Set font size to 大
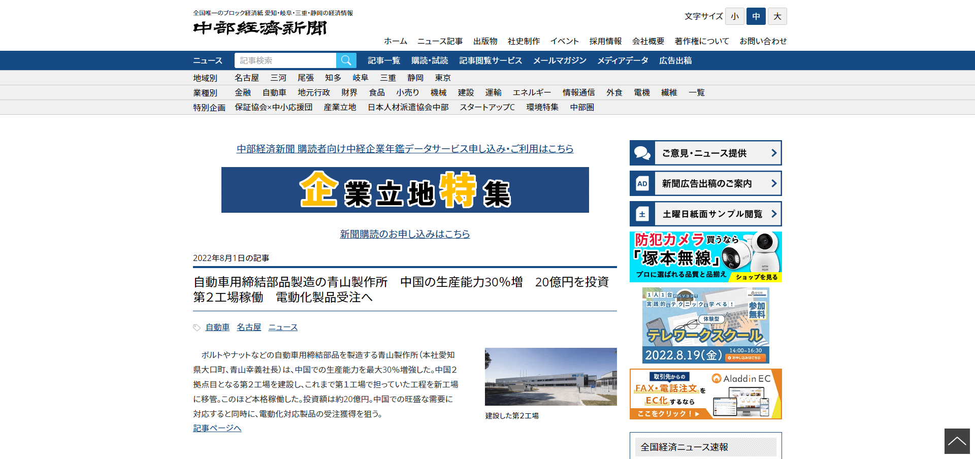This screenshot has width=975, height=459. point(777,16)
